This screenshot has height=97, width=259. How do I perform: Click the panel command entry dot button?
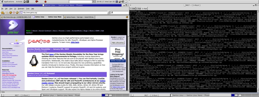click(93, 2)
